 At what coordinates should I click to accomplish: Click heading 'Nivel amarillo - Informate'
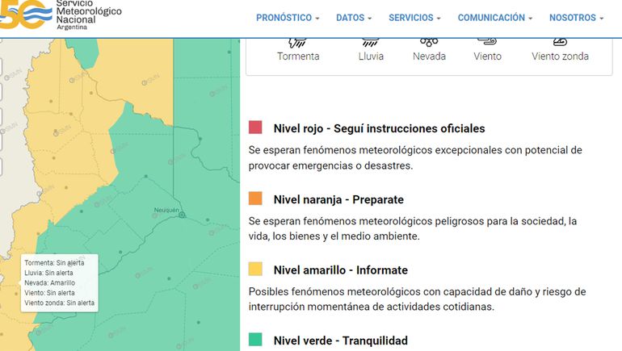click(x=341, y=270)
